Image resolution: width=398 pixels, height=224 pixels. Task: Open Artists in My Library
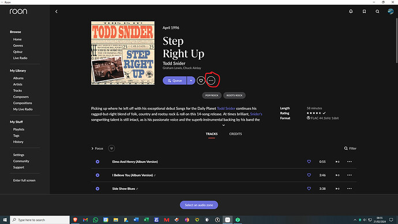pos(17,84)
